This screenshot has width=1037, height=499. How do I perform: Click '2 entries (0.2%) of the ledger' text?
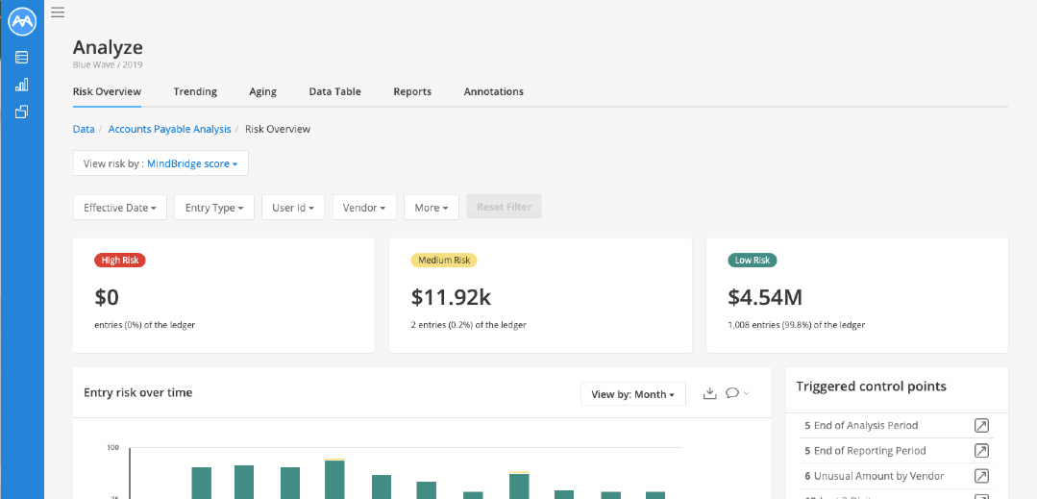(469, 325)
